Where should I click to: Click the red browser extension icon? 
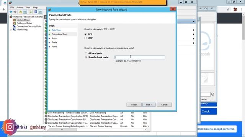click(235, 10)
